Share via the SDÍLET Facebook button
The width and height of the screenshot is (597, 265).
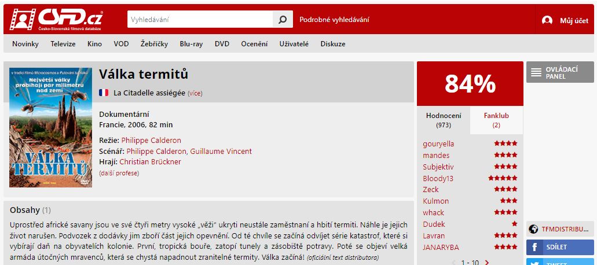pos(560,248)
